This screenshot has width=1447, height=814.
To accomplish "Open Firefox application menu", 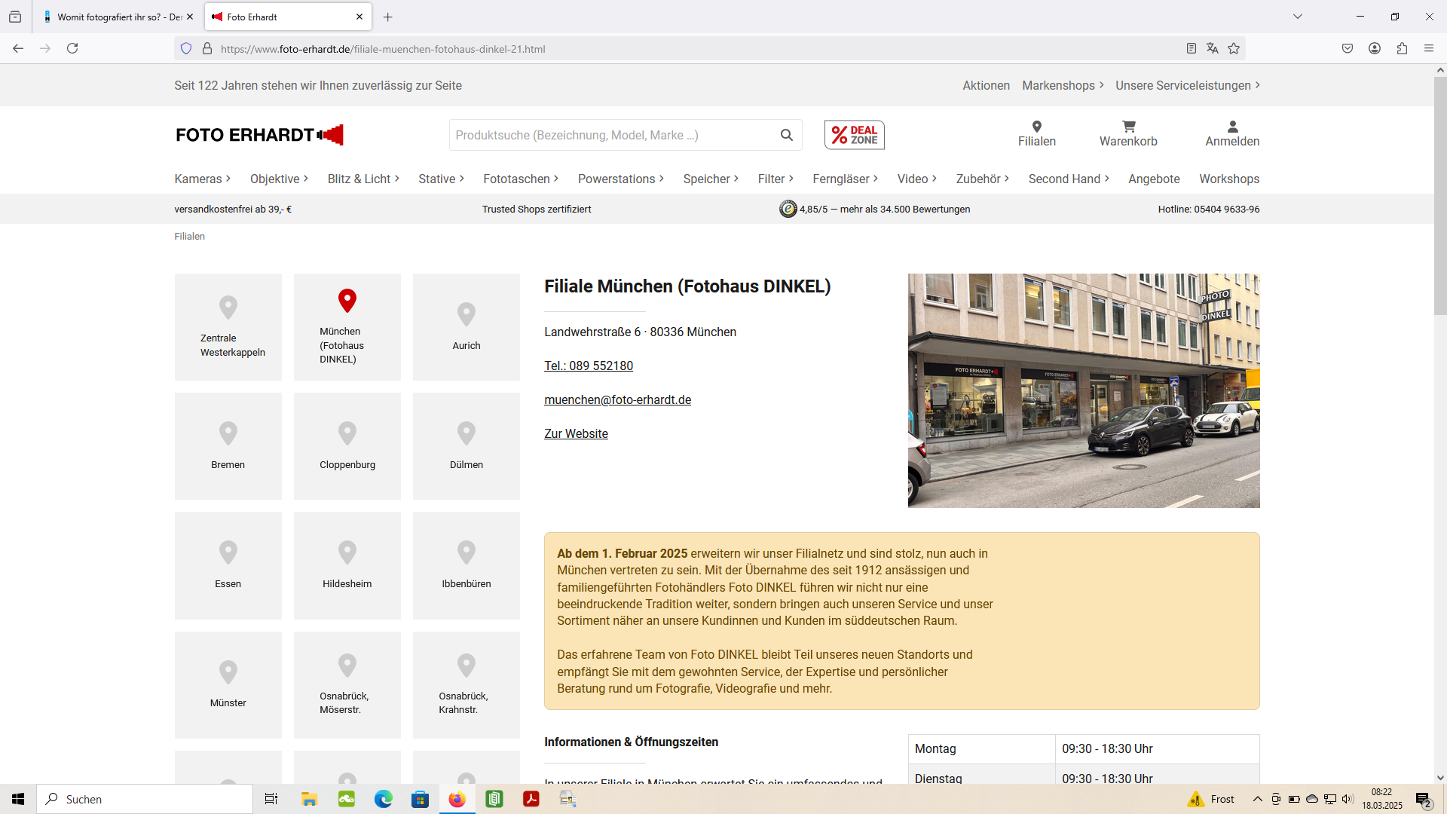I will click(x=1428, y=49).
